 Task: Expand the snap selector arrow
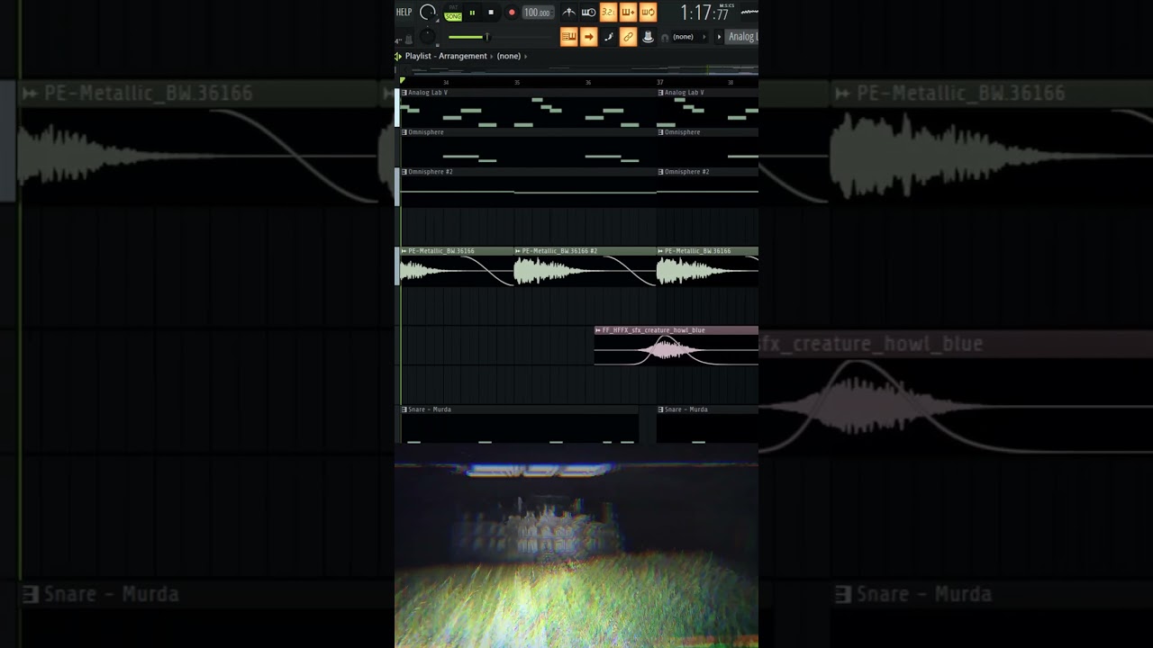pos(704,37)
